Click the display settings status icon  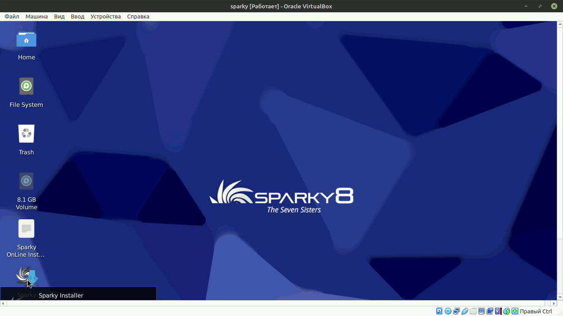(481, 311)
